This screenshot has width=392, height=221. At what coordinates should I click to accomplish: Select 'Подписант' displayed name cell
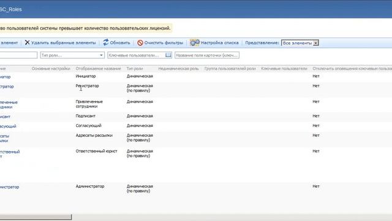(86, 116)
